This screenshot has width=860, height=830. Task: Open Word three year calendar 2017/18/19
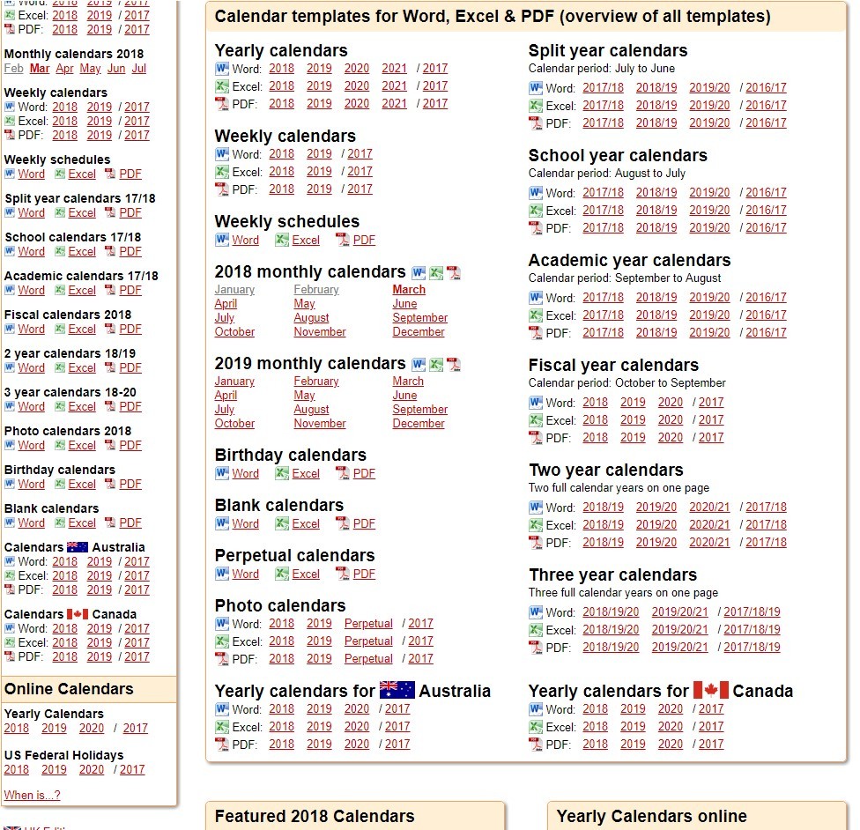tap(752, 612)
